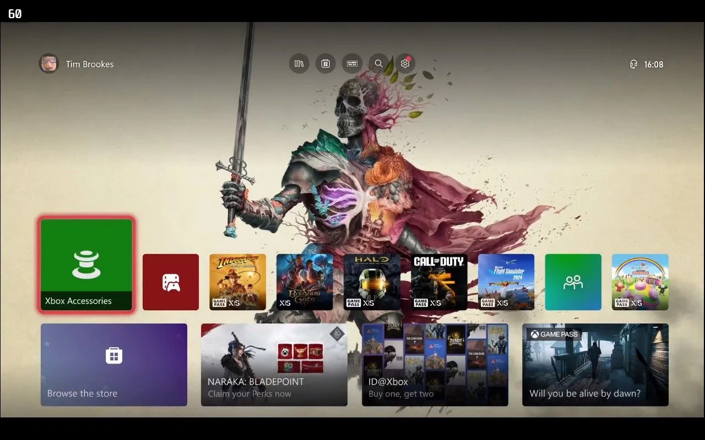Open the Xbox Accessories app tile
Image resolution: width=705 pixels, height=440 pixels.
point(85,265)
